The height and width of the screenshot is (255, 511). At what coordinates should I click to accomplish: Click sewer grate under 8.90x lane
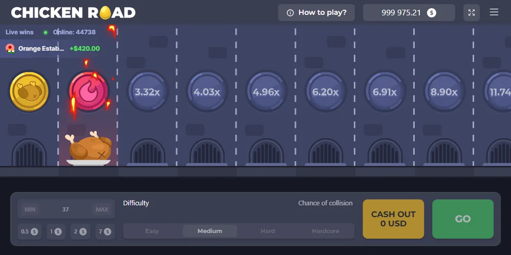[444, 152]
